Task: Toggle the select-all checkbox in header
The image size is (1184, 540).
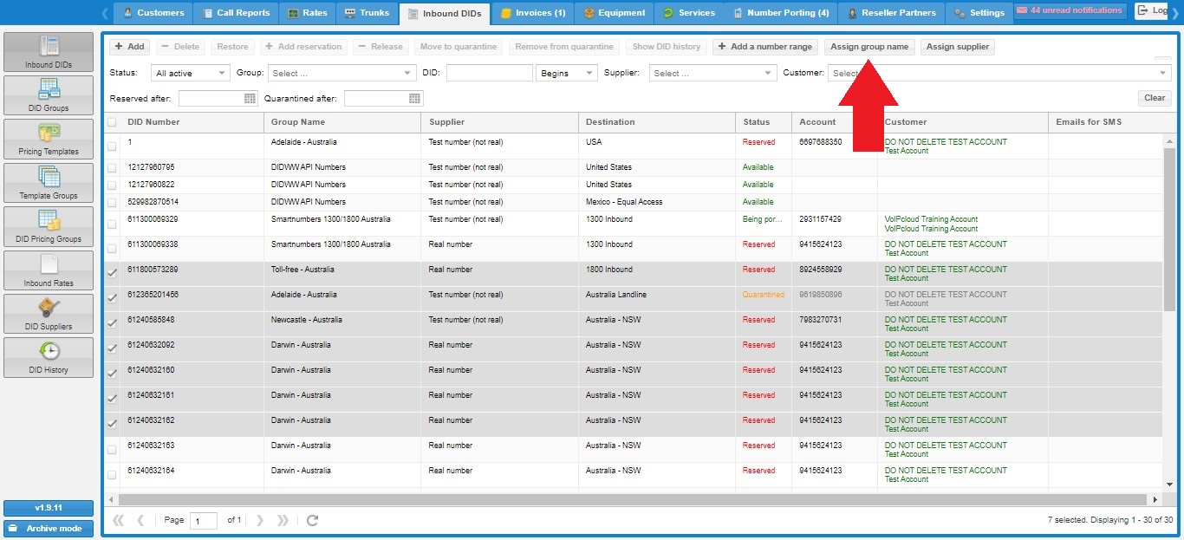Action: (112, 122)
